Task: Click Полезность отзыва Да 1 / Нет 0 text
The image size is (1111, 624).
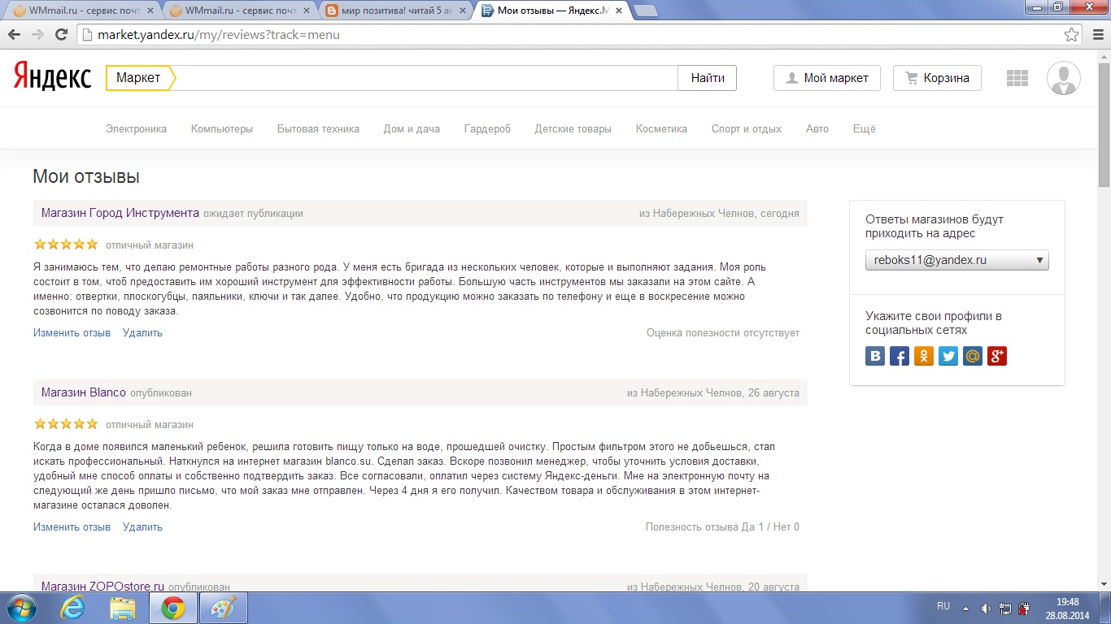Action: tap(722, 526)
